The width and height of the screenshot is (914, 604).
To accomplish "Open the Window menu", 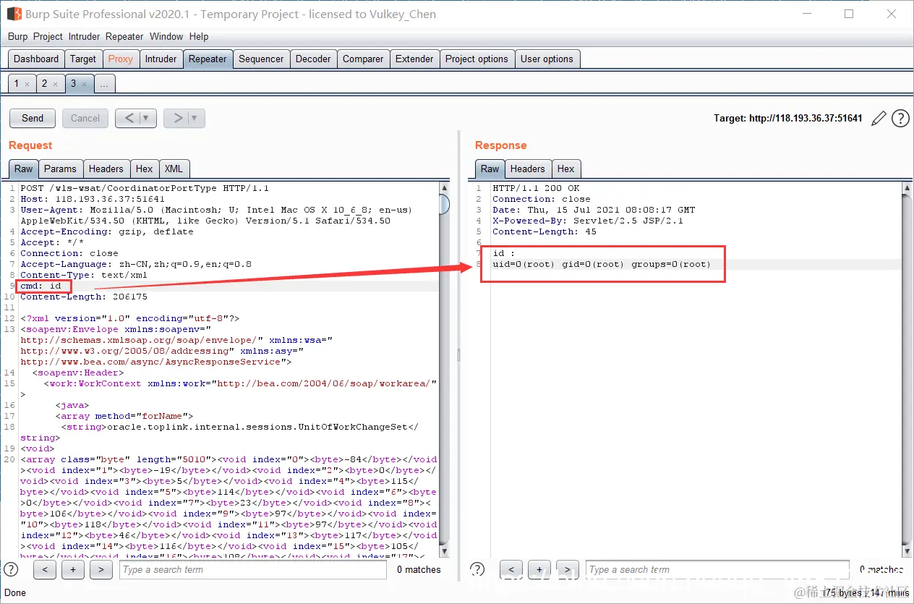I will tap(166, 36).
